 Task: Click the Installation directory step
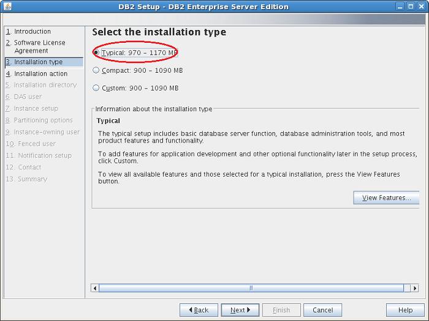point(41,85)
